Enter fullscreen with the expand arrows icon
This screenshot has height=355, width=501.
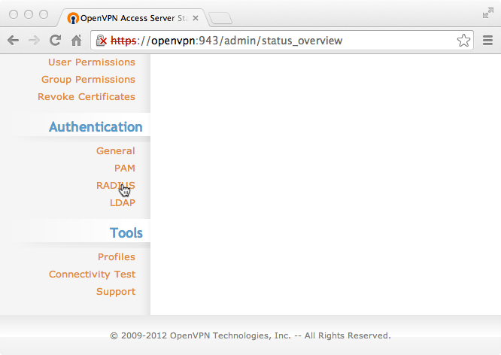[x=488, y=13]
